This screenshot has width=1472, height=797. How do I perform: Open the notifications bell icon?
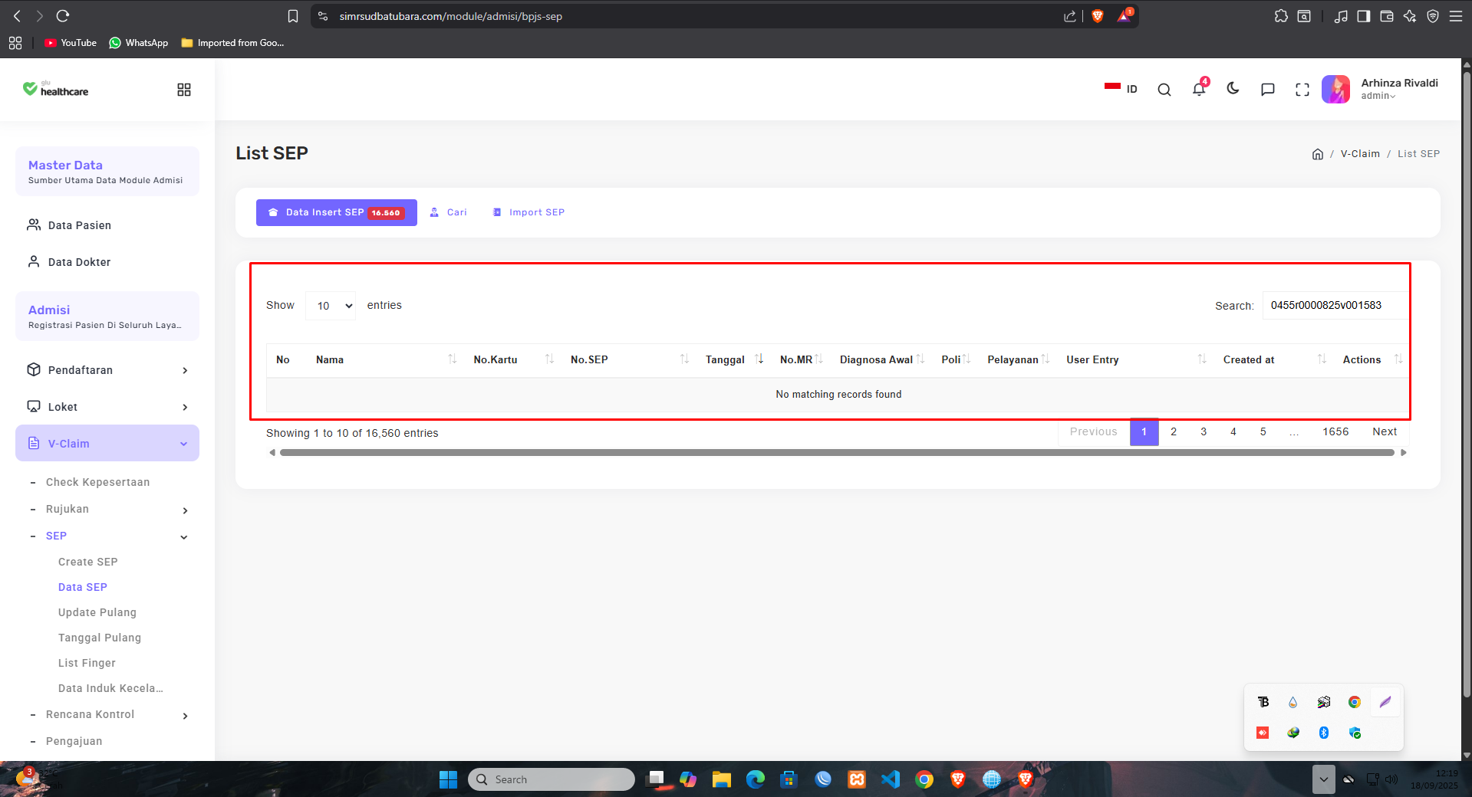click(1199, 89)
